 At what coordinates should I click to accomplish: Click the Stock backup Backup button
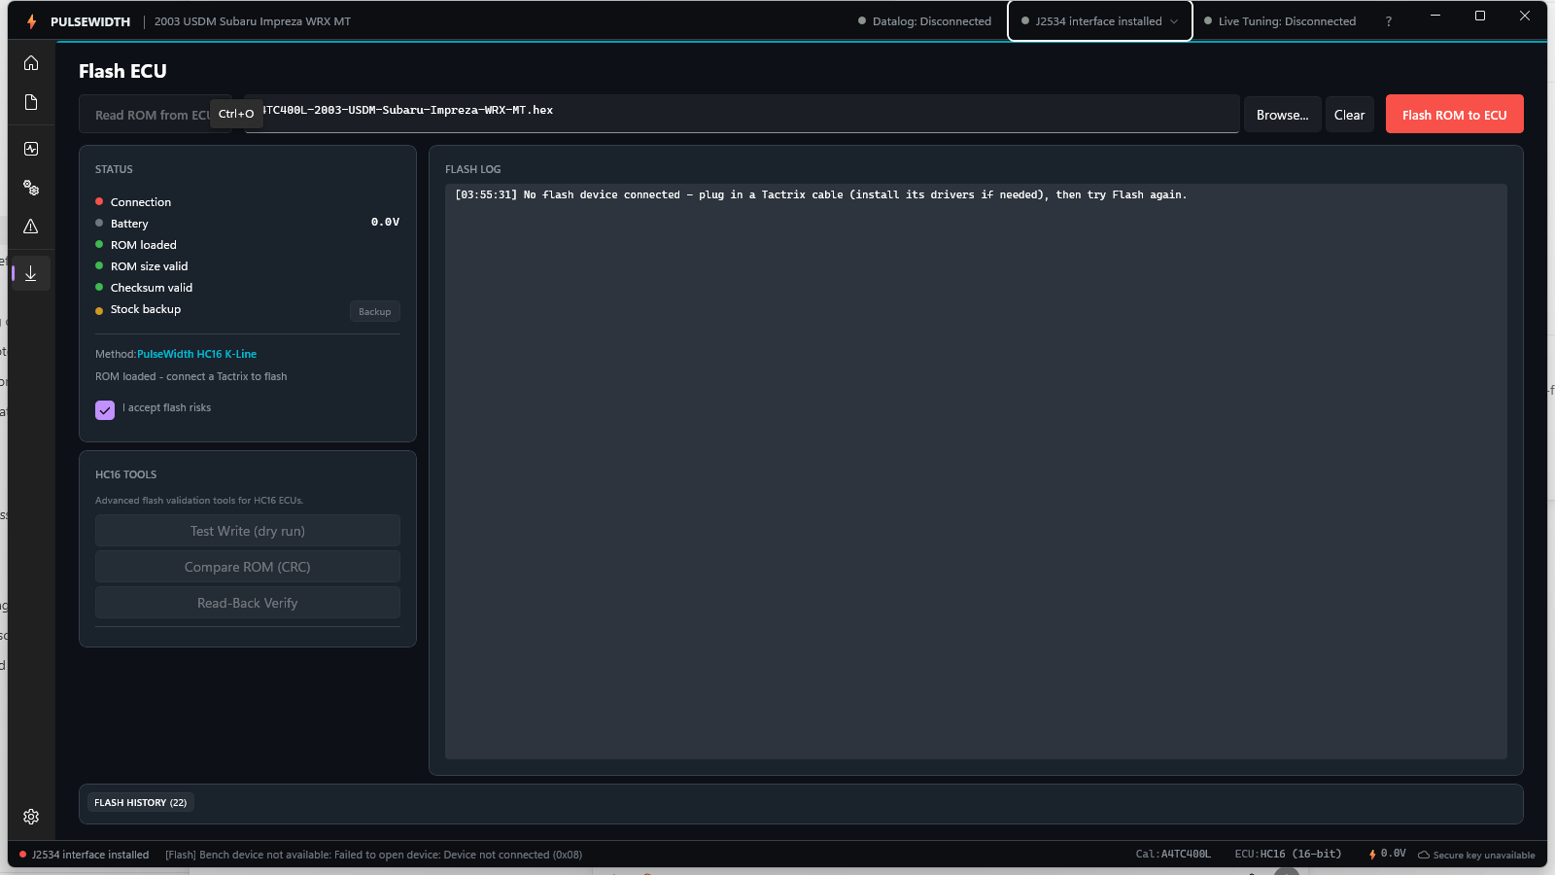[x=374, y=311]
